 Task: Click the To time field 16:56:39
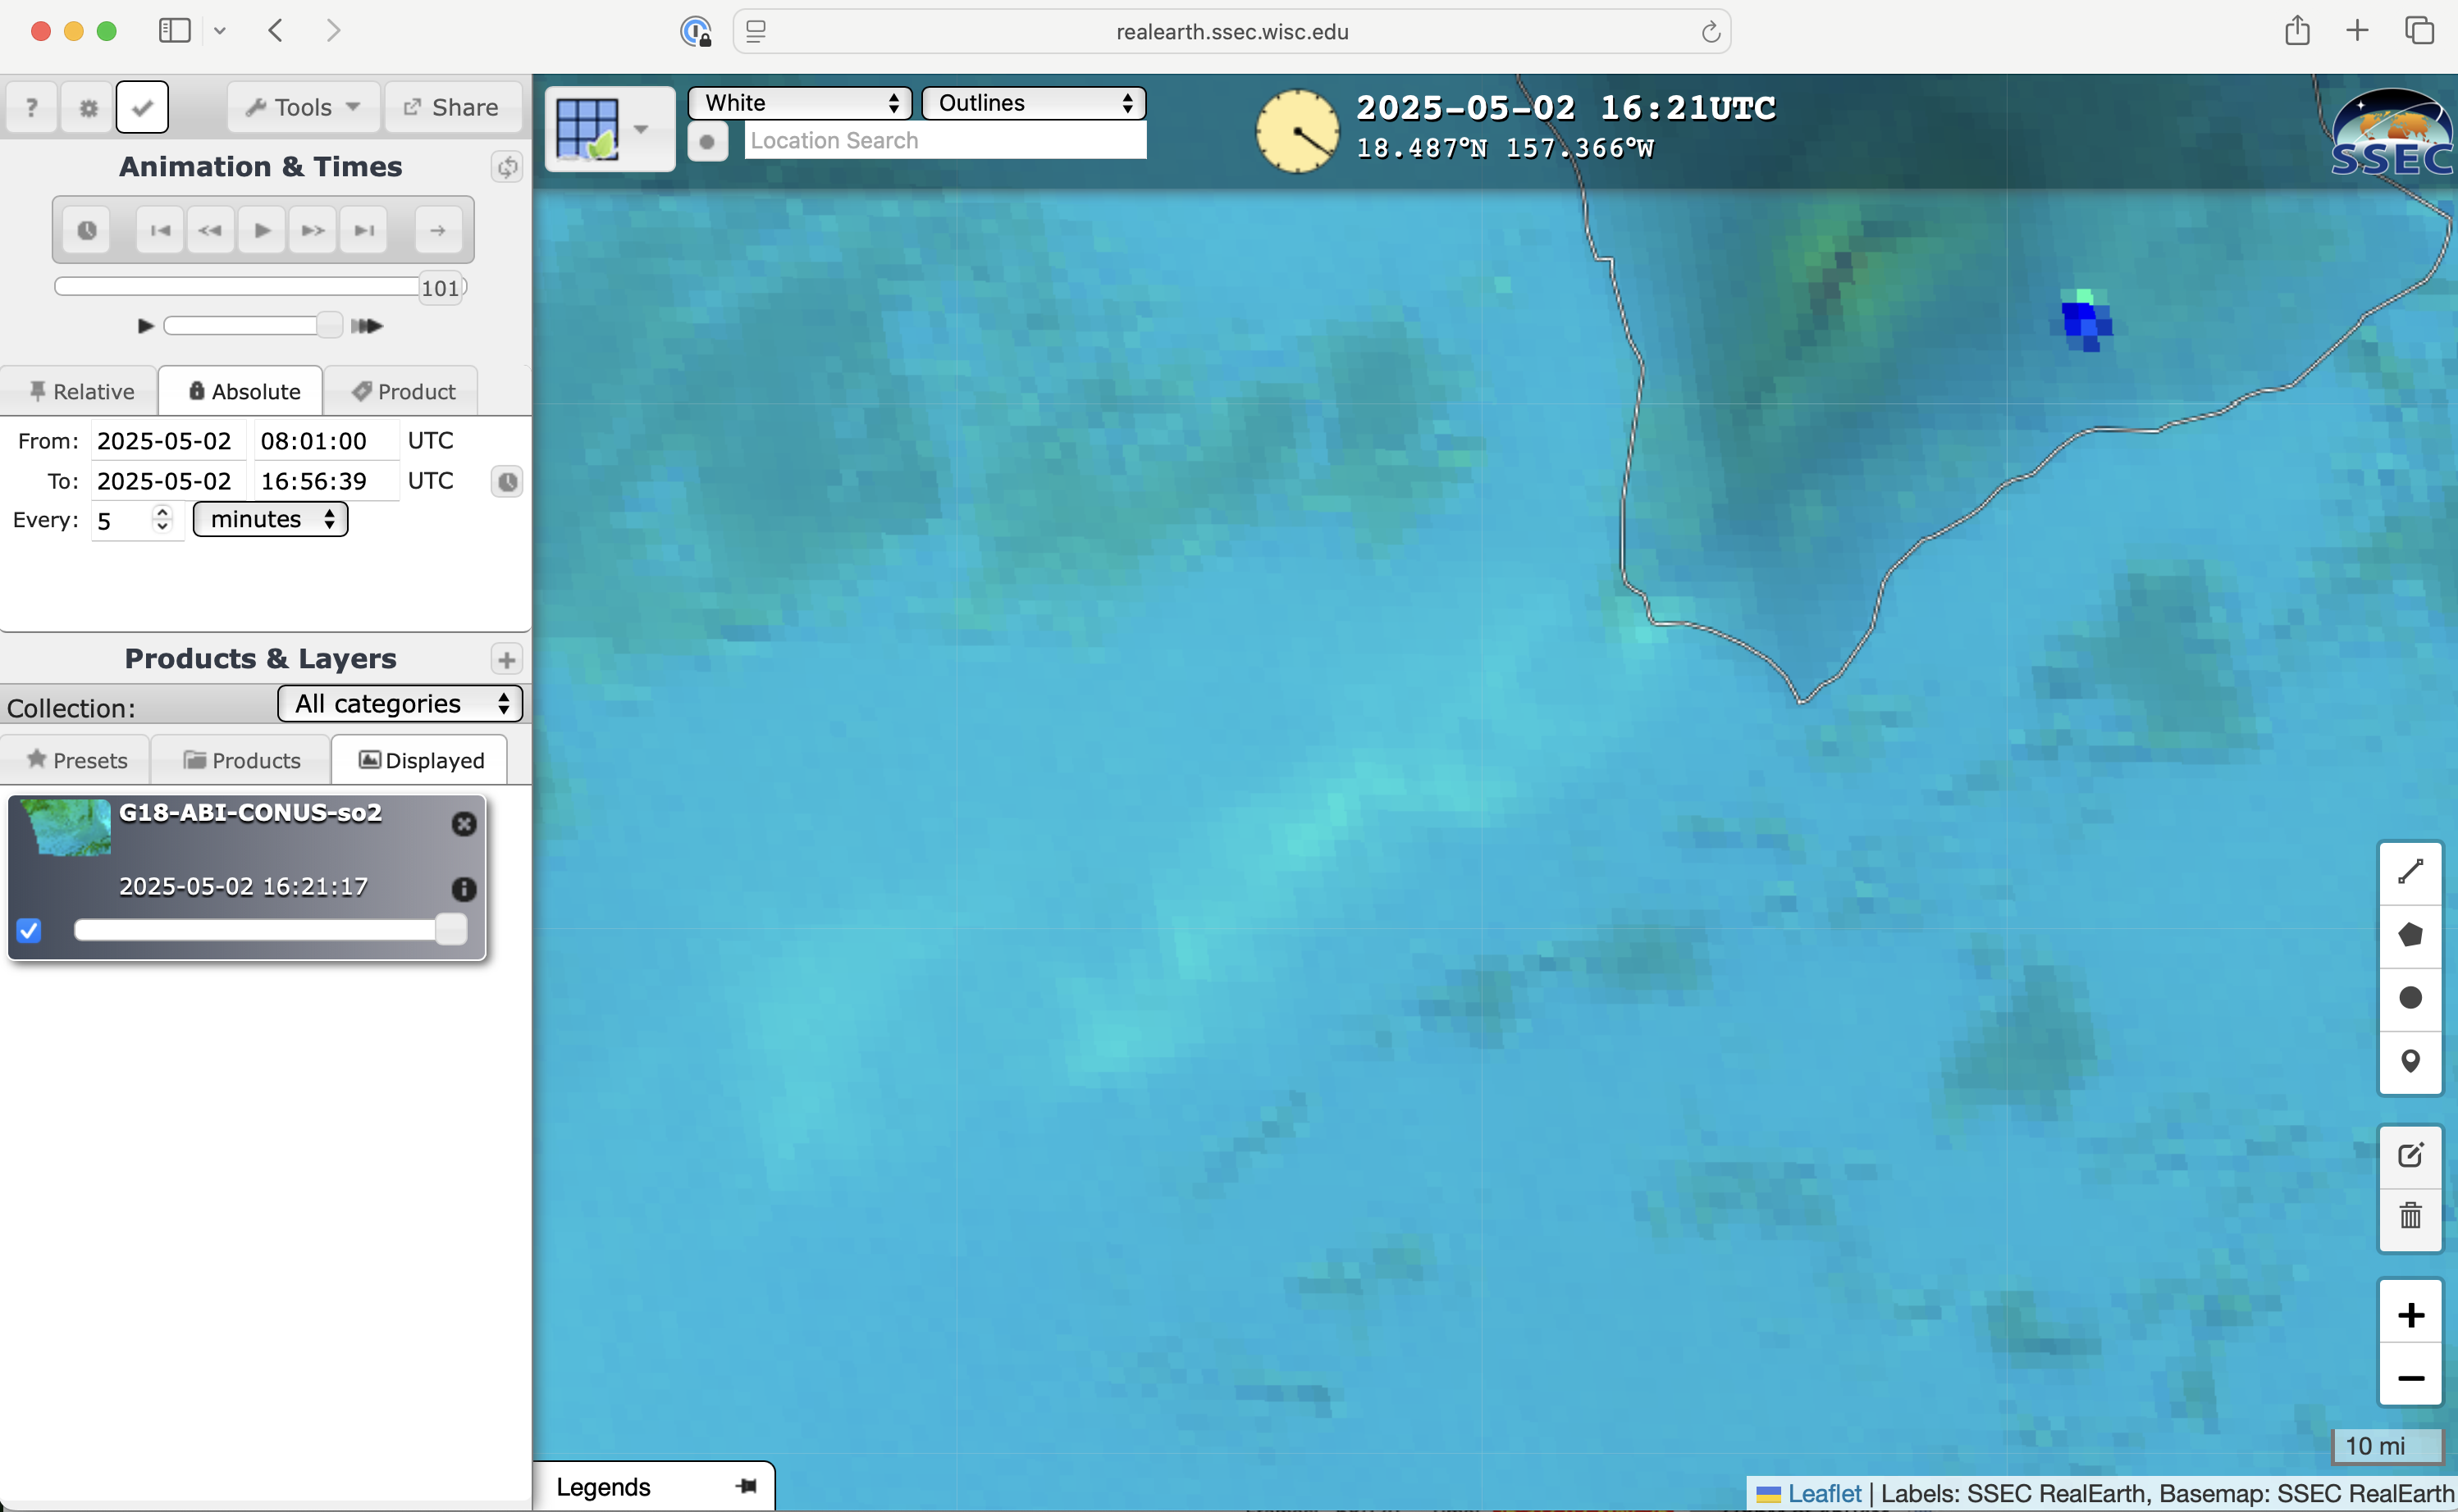[x=327, y=481]
